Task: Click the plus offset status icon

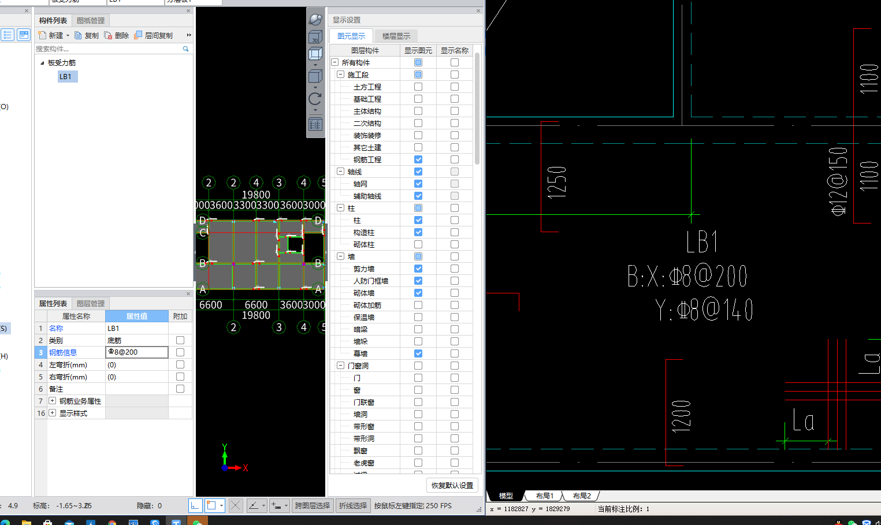Action: point(276,505)
